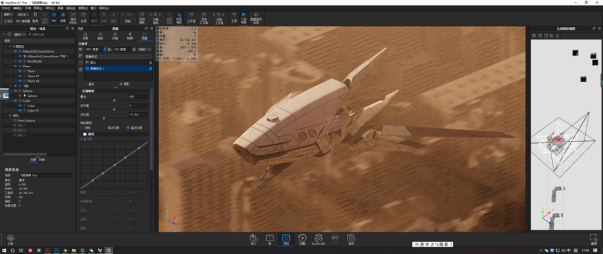
Task: Click the 对比度 (Contrast) slider handle
Action: (104, 118)
